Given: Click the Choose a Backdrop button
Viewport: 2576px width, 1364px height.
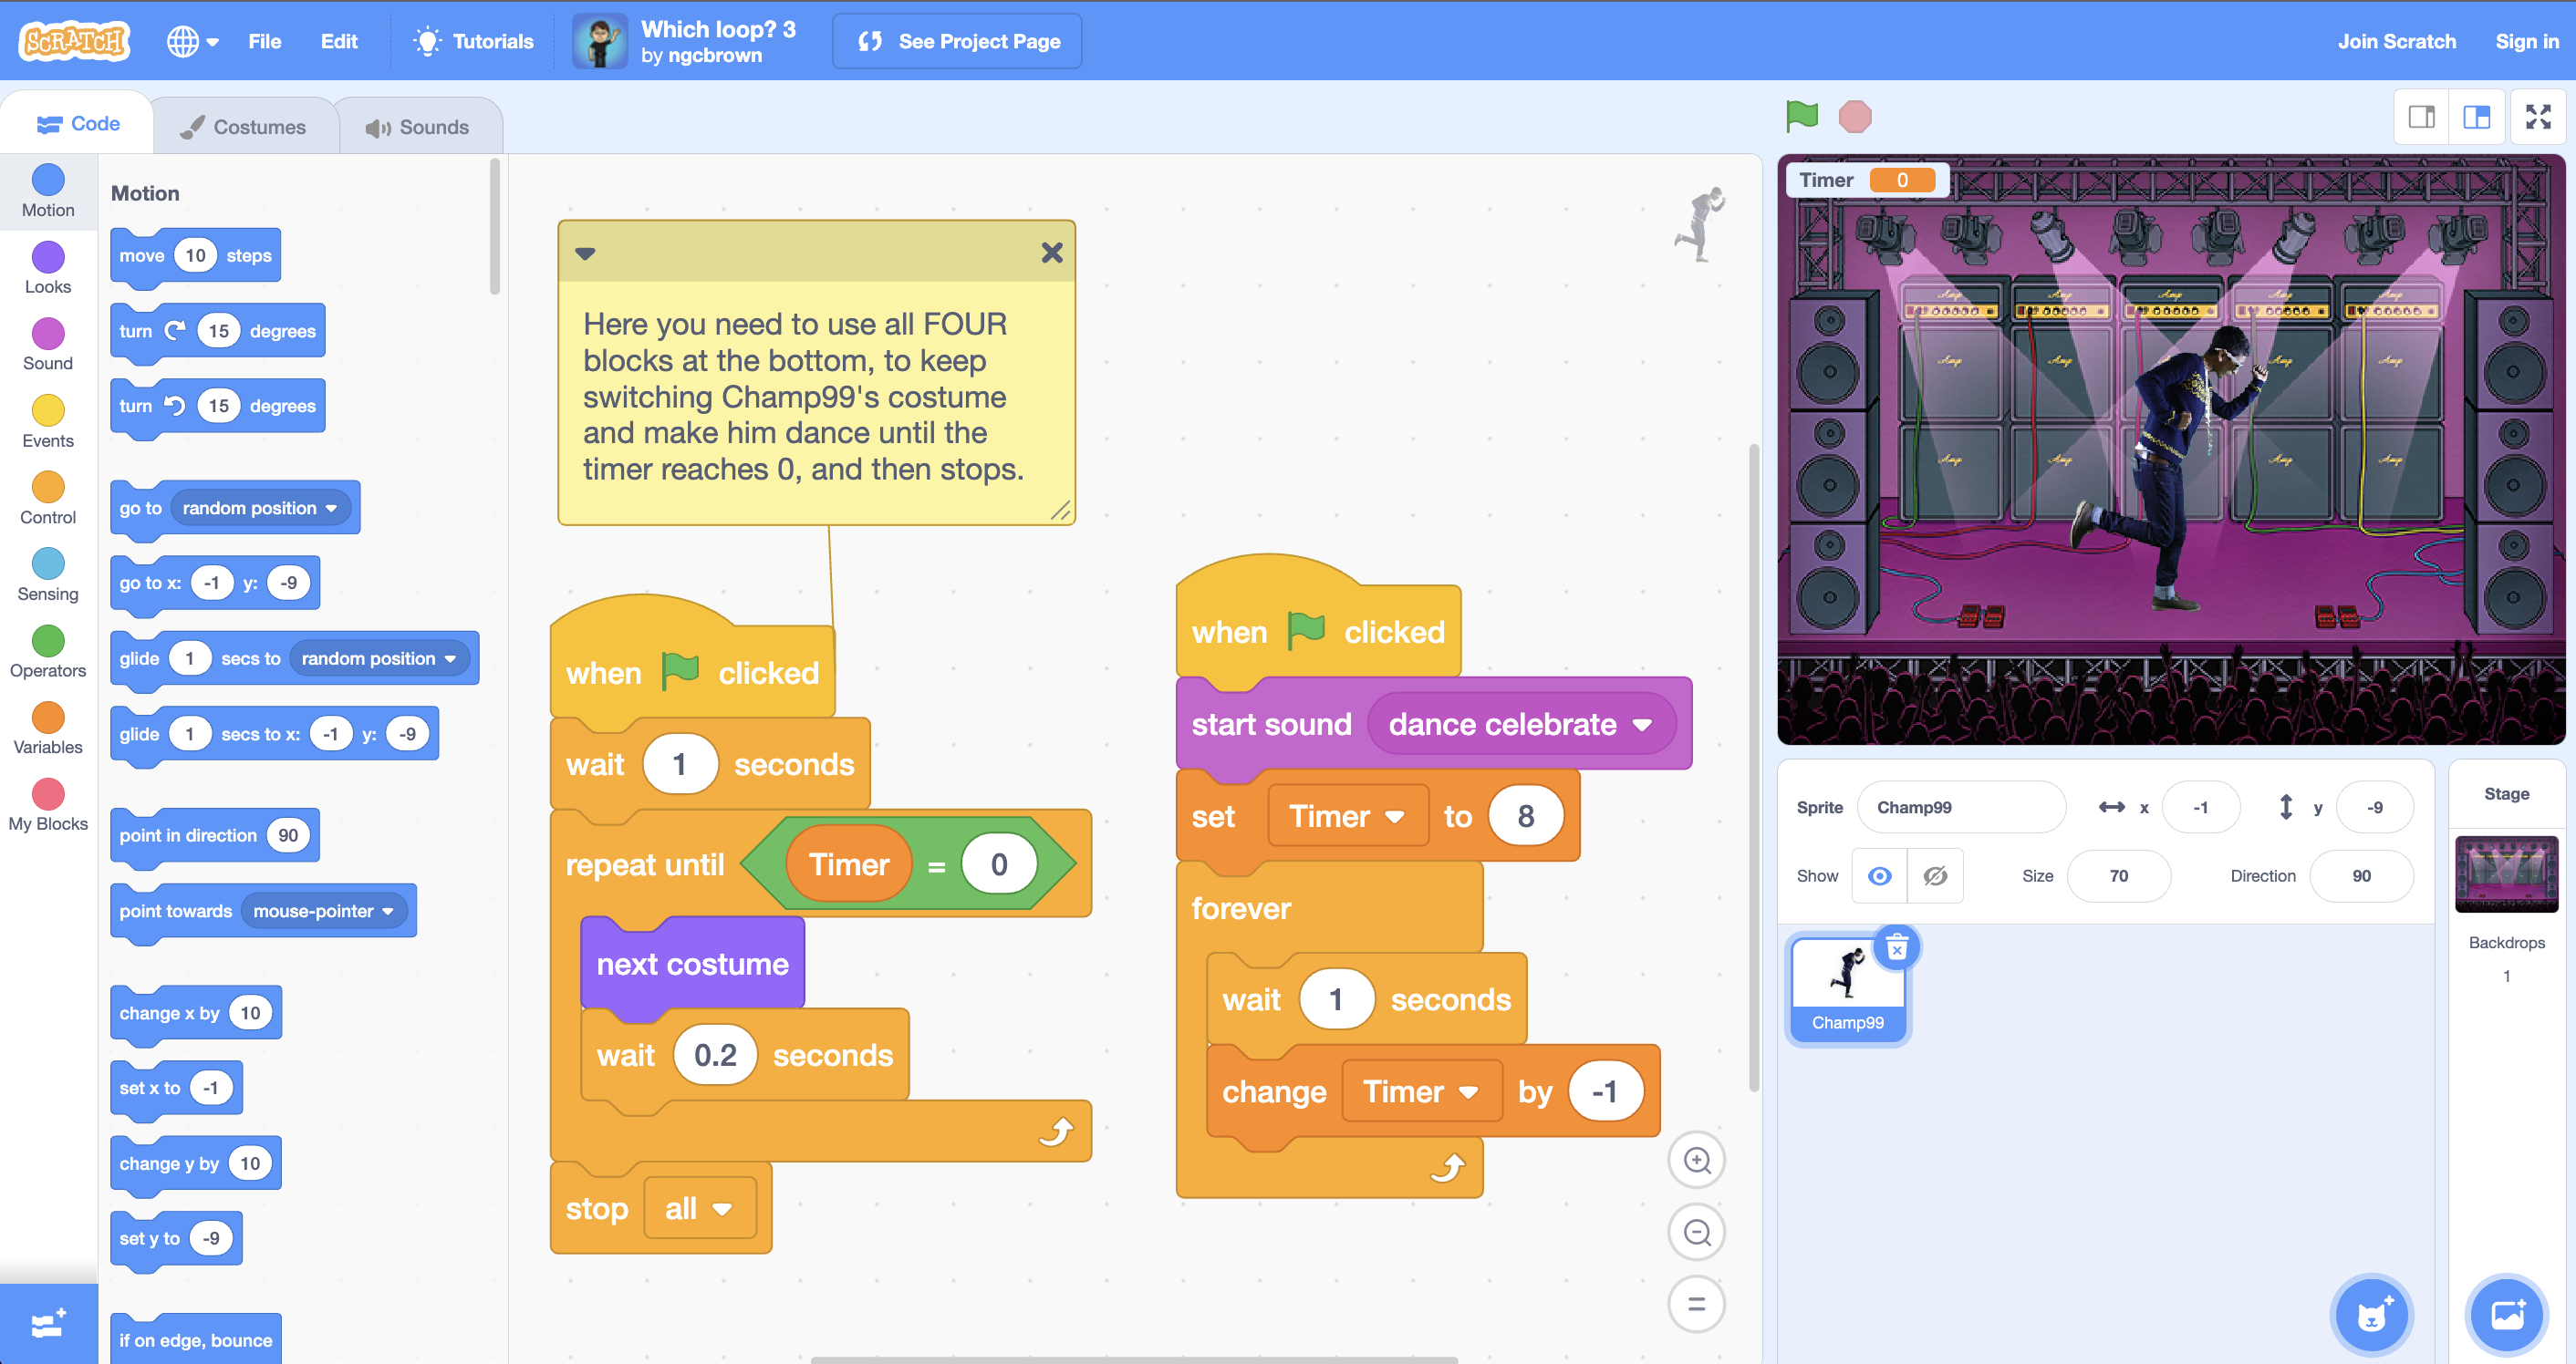Looking at the screenshot, I should pyautogui.click(x=2507, y=1316).
